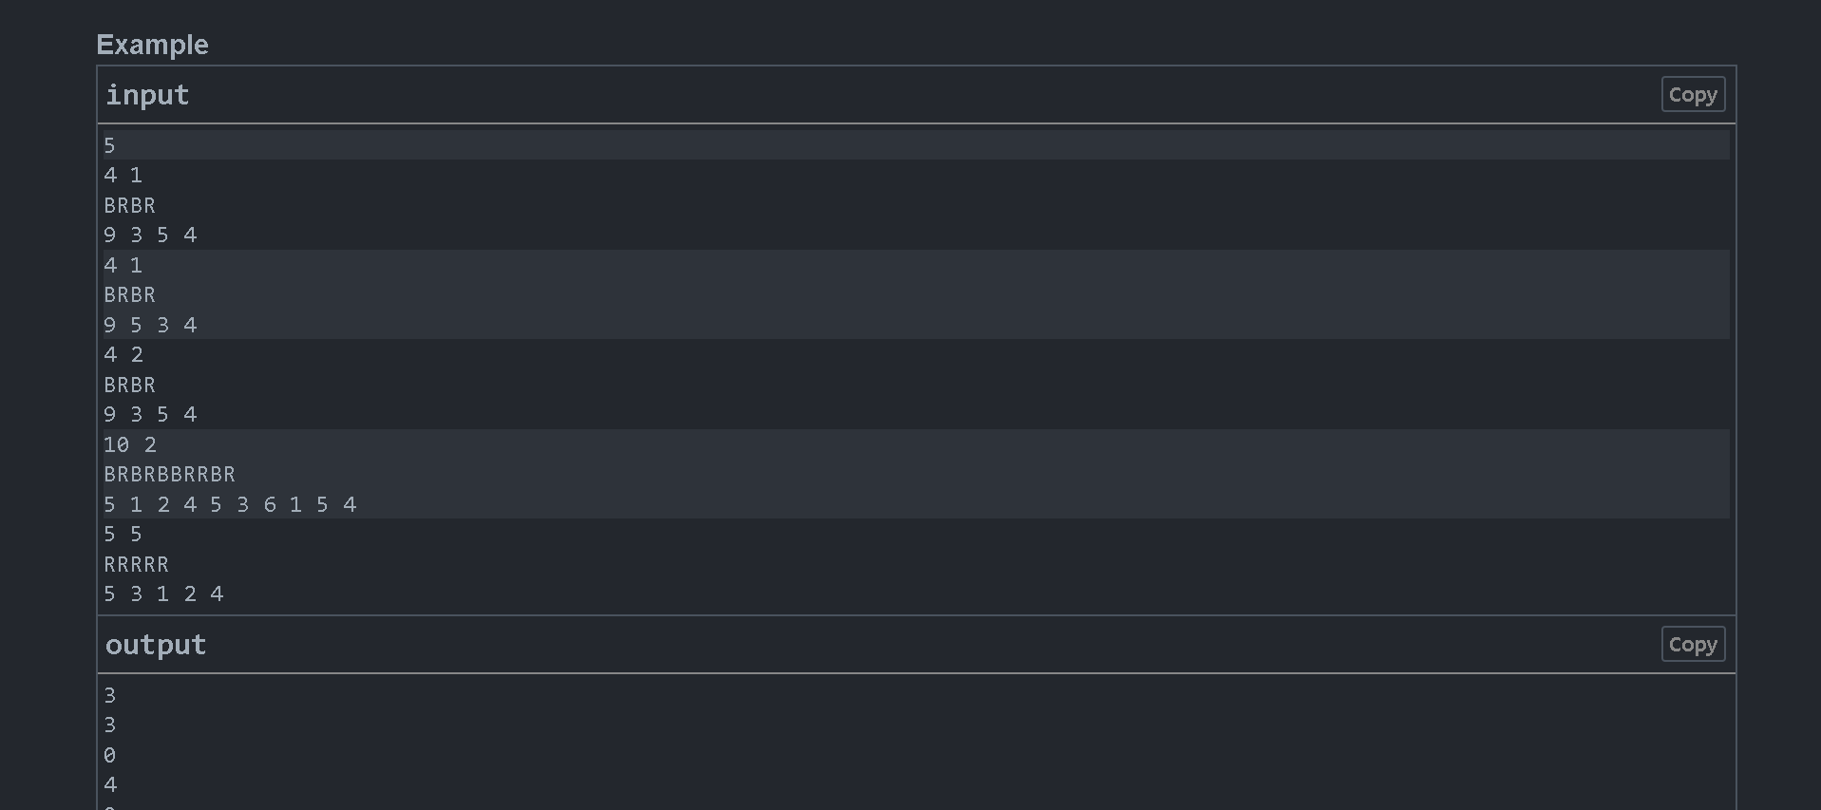1821x810 pixels.
Task: Select the "output" header label
Action: click(156, 645)
